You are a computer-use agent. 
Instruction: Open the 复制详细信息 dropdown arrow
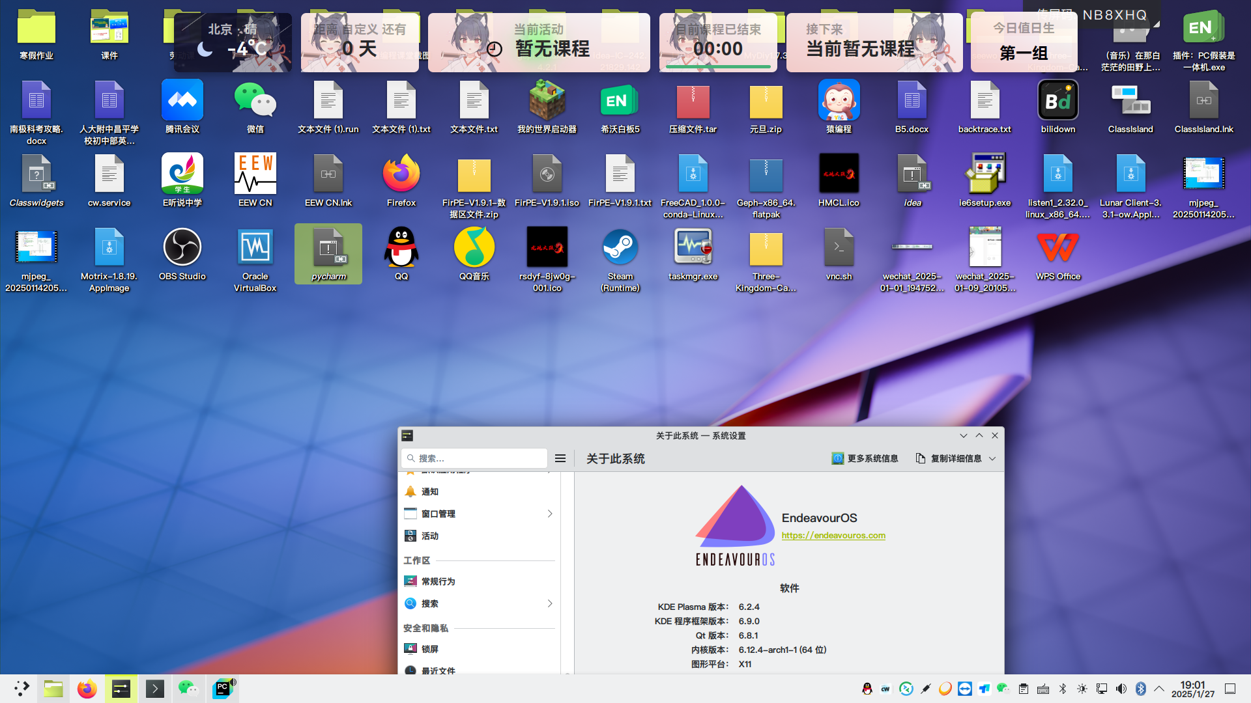coord(992,458)
